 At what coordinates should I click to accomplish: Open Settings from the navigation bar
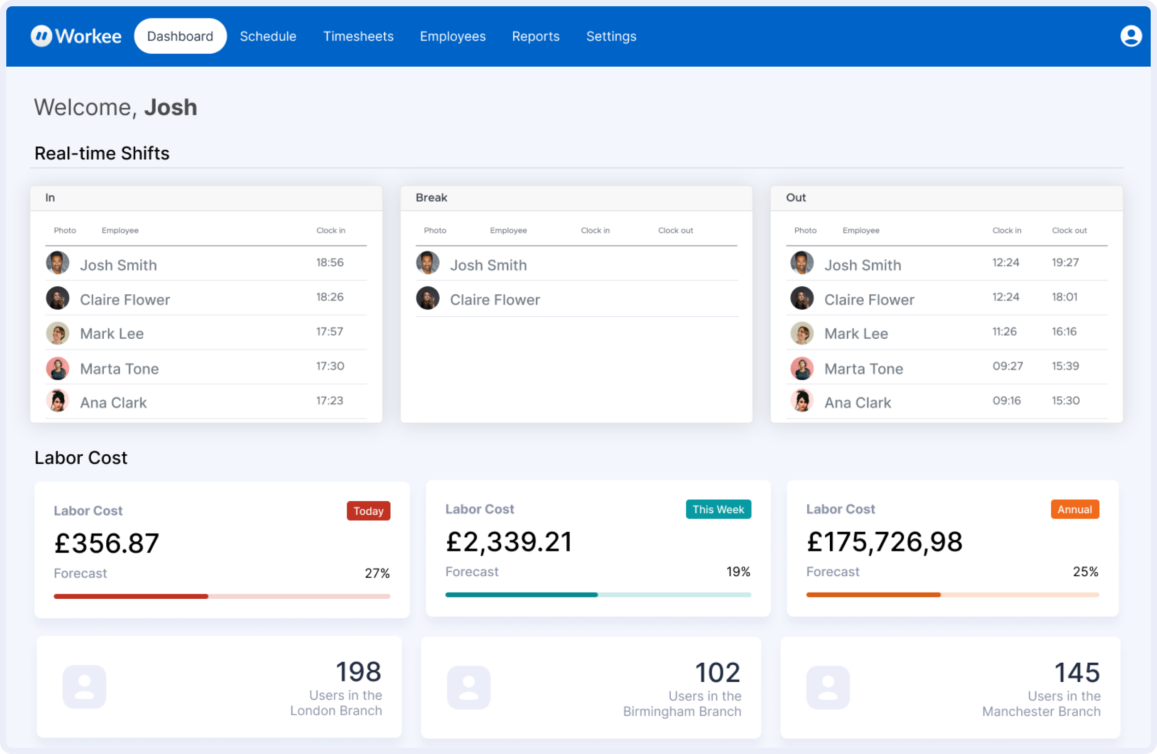[611, 36]
